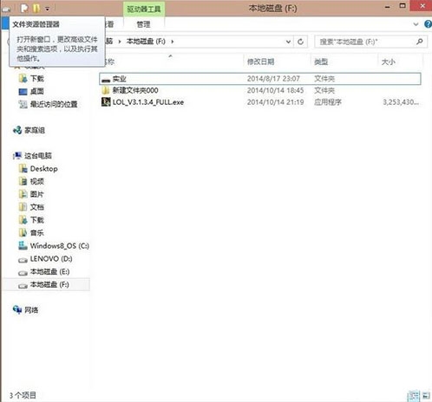
Task: Expand the ribbon with the chevron arrow
Action: (416, 24)
